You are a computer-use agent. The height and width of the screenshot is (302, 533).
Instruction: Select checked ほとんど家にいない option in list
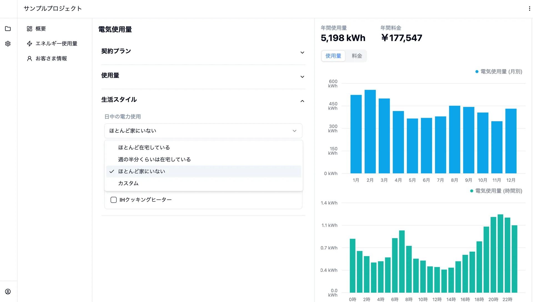coord(203,171)
